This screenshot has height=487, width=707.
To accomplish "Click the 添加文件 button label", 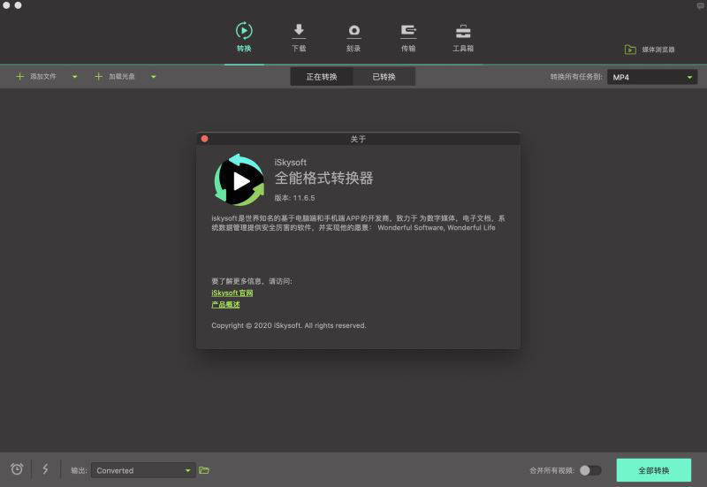I will (43, 77).
